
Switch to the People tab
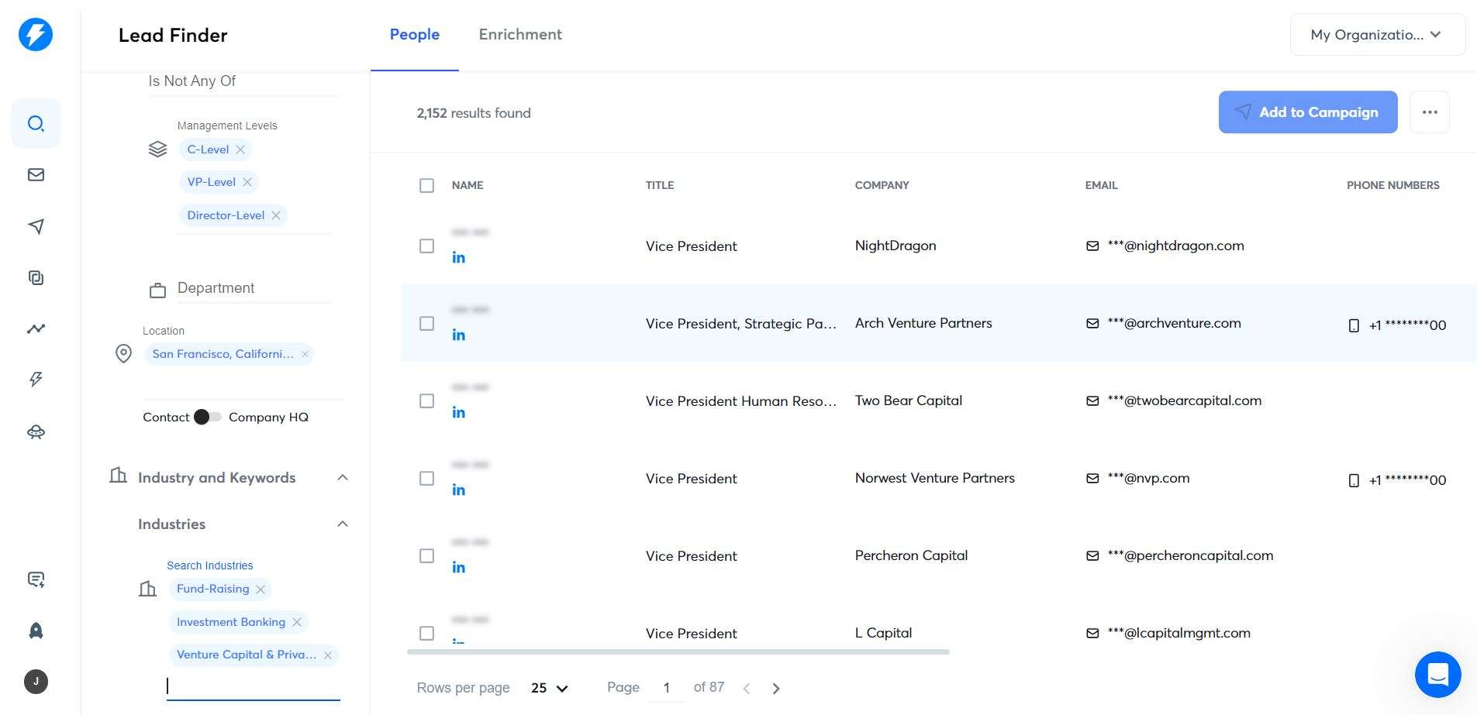click(x=415, y=35)
